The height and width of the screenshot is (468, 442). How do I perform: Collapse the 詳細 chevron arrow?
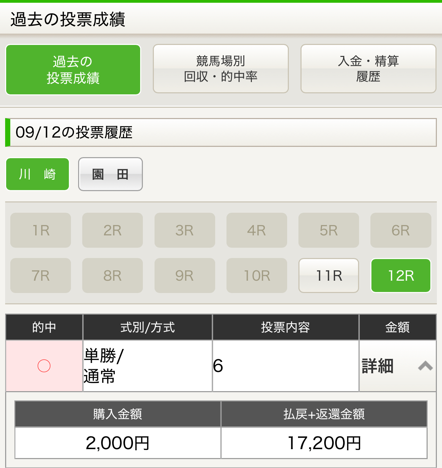click(425, 366)
